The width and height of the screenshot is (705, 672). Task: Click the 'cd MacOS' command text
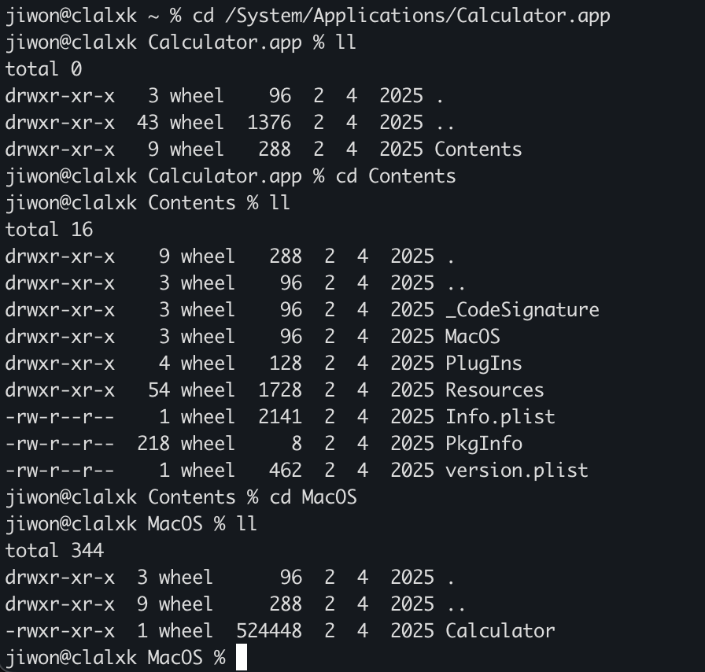[x=313, y=497]
